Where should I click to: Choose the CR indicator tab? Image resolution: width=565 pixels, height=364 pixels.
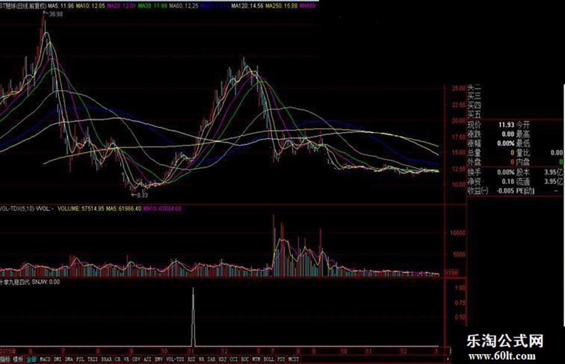[x=117, y=359]
